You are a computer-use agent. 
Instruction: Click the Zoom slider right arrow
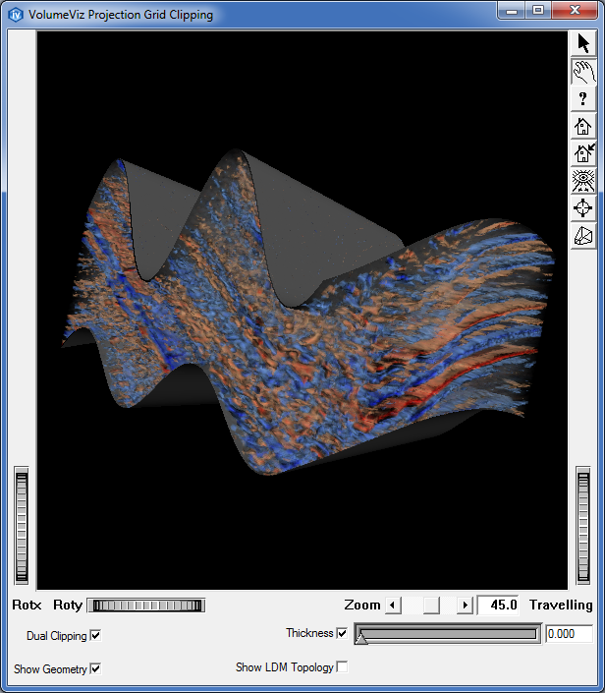pos(466,606)
